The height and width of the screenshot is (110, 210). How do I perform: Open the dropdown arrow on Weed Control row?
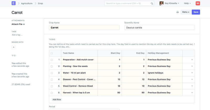(x=192, y=86)
